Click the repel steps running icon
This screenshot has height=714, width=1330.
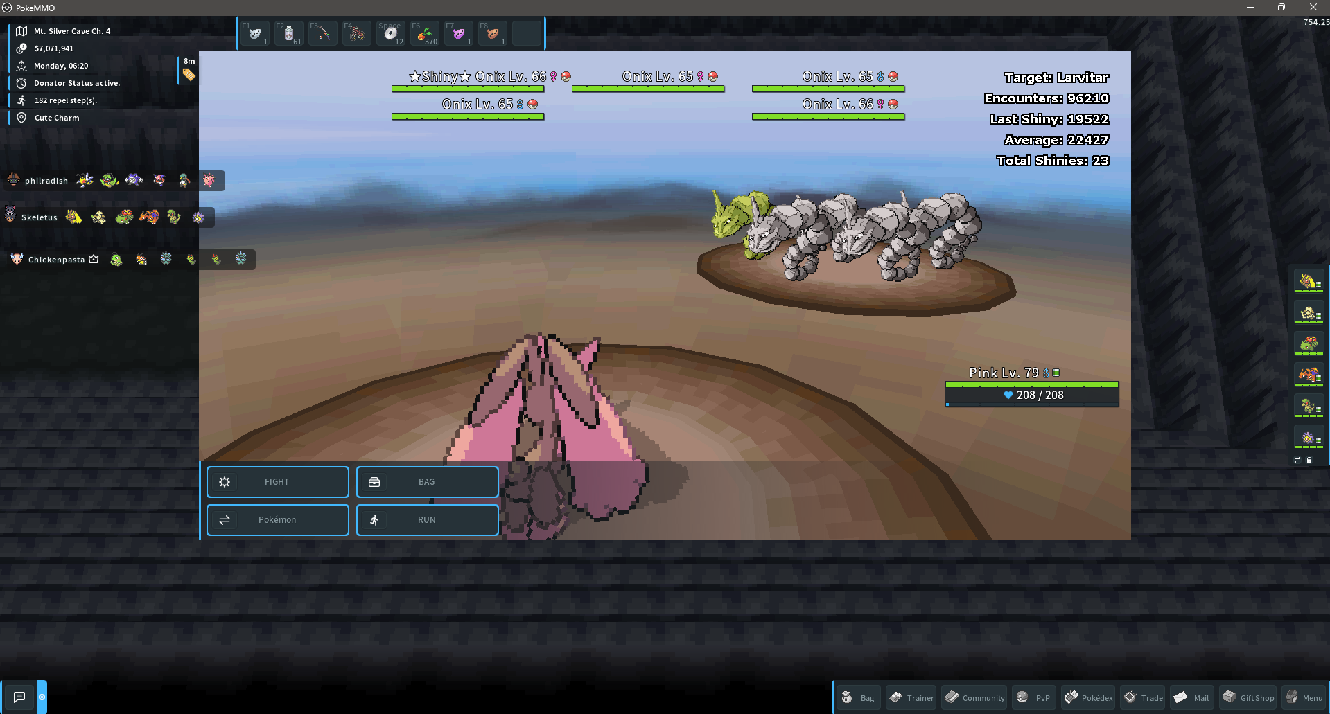pyautogui.click(x=21, y=100)
